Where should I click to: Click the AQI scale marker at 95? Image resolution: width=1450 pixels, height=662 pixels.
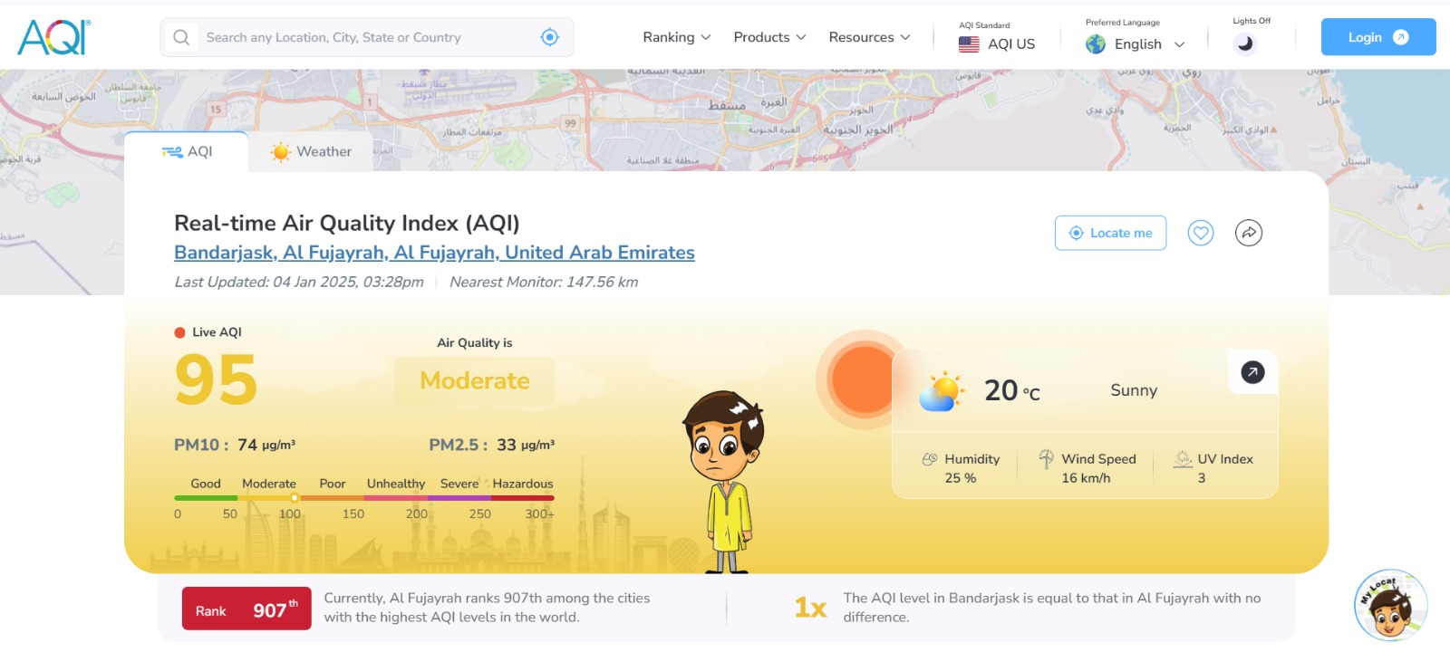(295, 497)
